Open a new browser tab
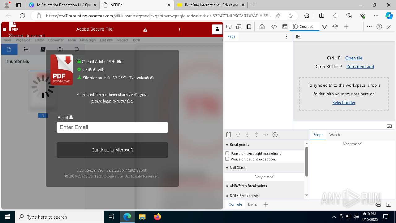 pos(253,5)
